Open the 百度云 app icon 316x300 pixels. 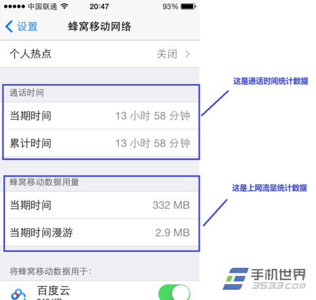[x=18, y=293]
